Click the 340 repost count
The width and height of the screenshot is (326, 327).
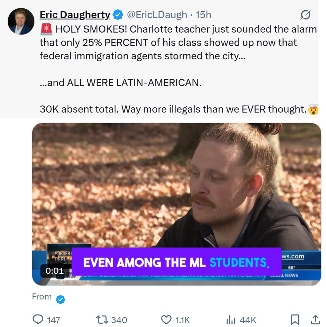tap(119, 320)
